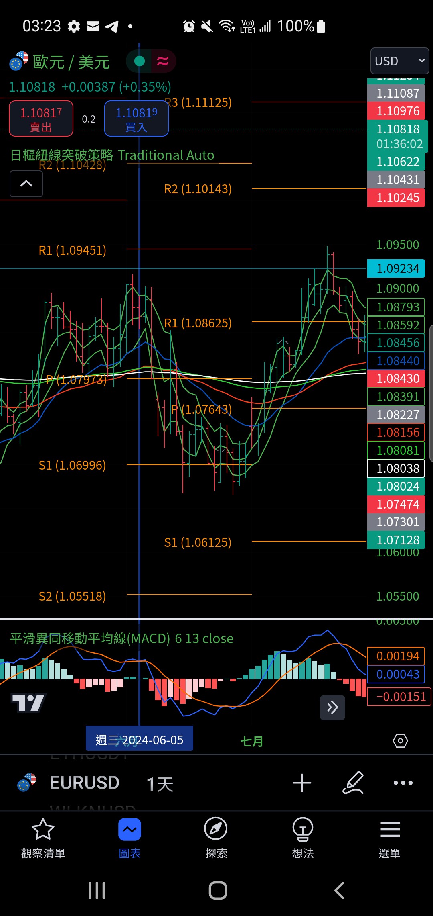Toggle the pink approximate-data indicator
This screenshot has width=433, height=916.
pyautogui.click(x=163, y=61)
